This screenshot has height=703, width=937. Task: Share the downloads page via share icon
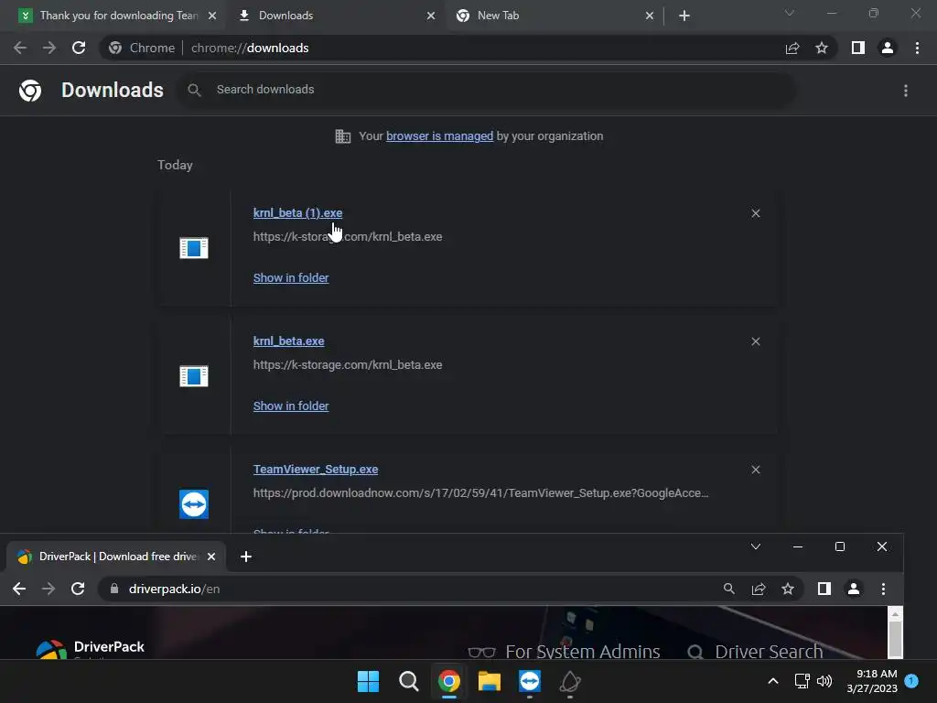792,48
